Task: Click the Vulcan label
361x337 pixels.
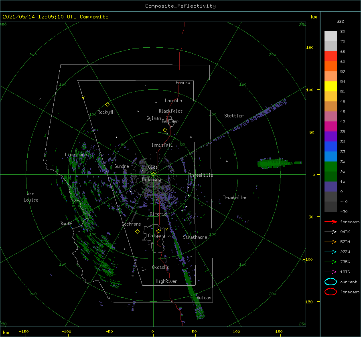Action: (x=204, y=298)
